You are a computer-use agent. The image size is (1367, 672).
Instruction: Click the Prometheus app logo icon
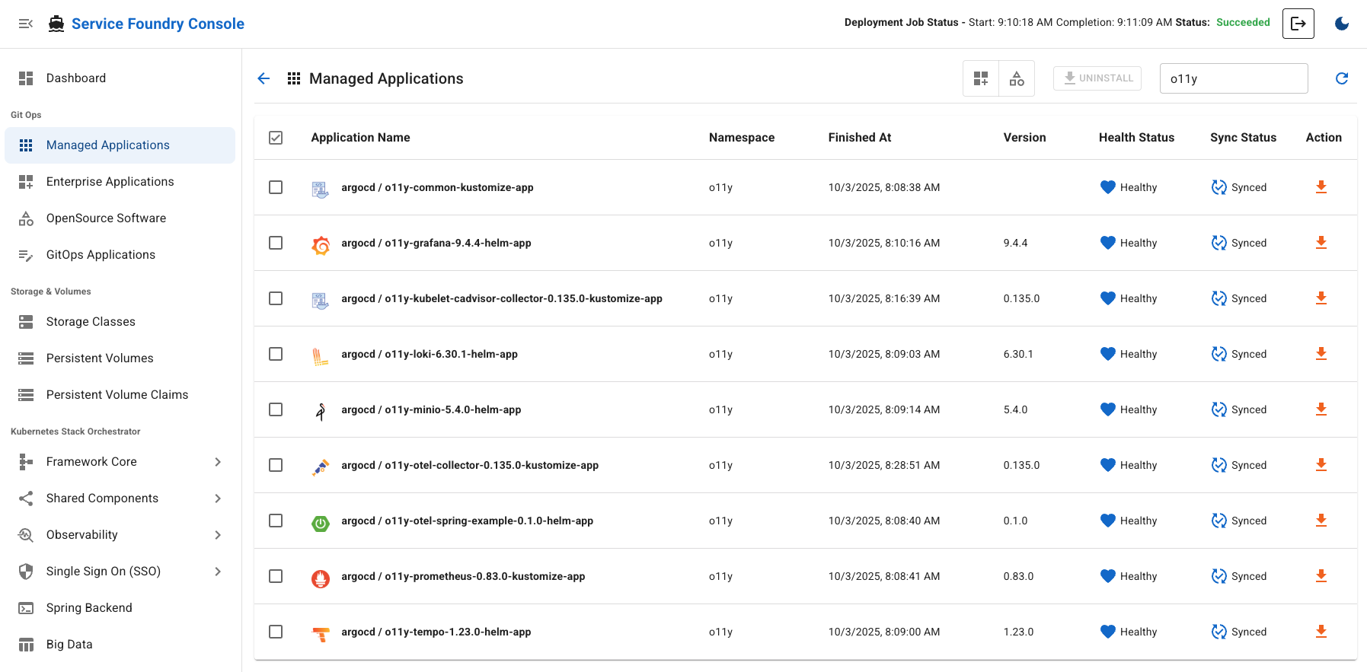point(321,578)
